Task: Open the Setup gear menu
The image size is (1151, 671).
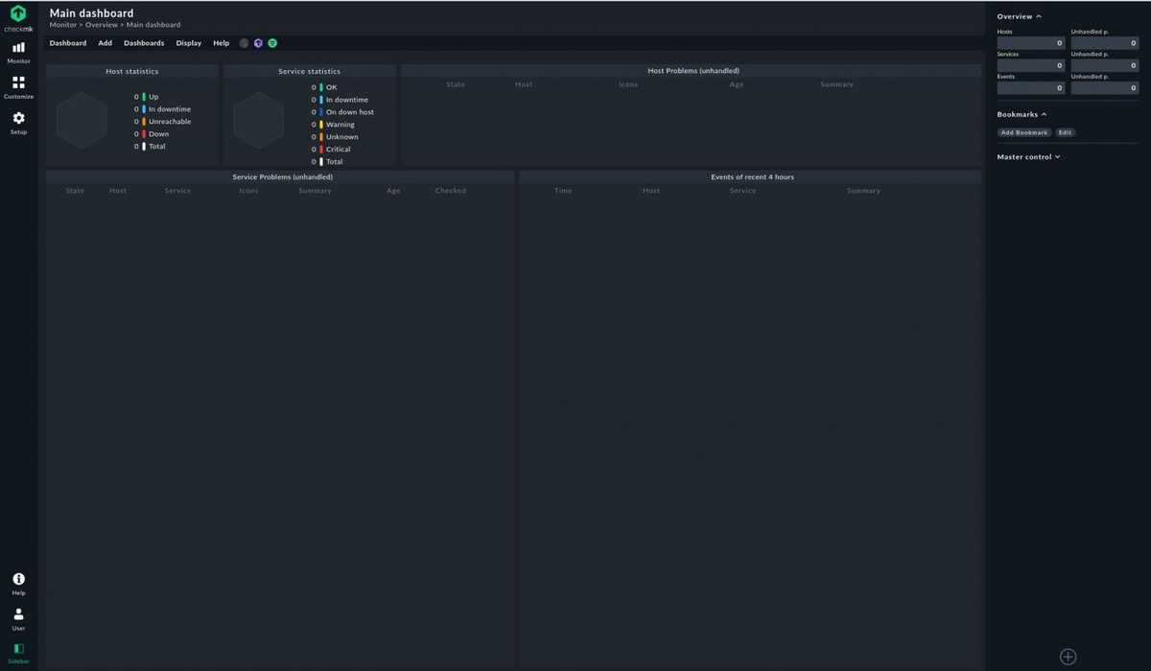Action: coord(18,122)
